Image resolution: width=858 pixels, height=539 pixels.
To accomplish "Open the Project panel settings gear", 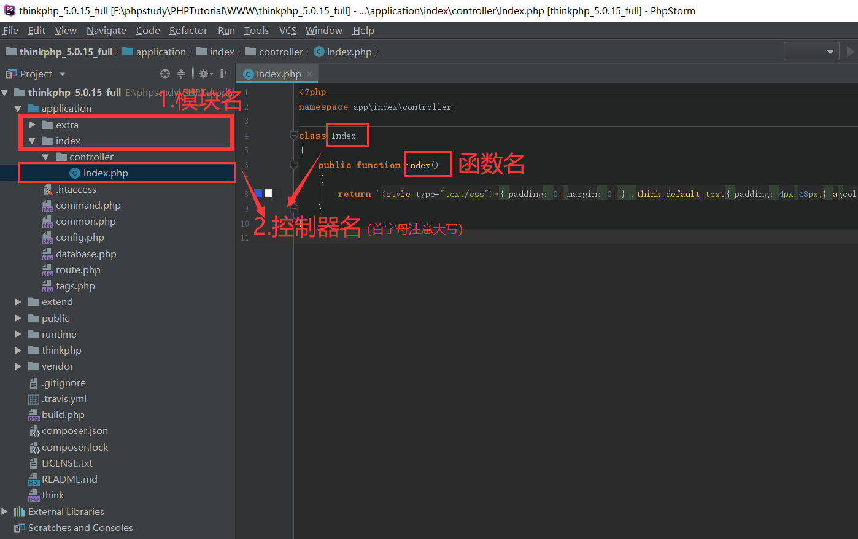I will [x=205, y=74].
